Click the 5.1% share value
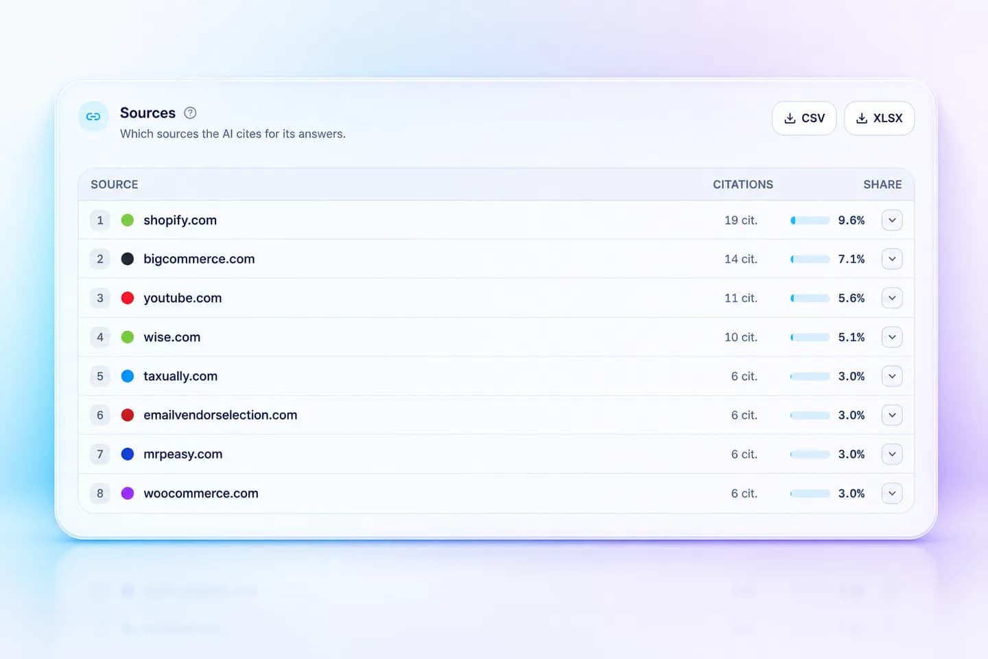This screenshot has height=659, width=988. pos(851,337)
